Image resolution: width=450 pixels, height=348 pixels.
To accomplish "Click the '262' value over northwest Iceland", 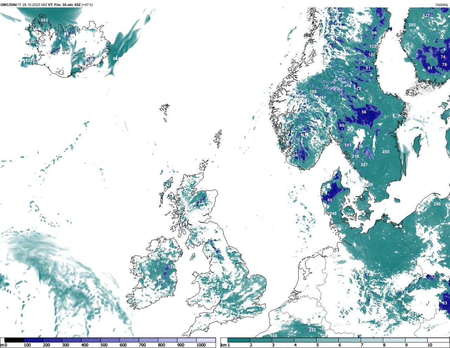I will tap(44, 20).
